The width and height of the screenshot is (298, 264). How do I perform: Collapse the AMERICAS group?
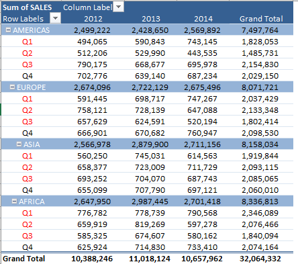pos(8,30)
